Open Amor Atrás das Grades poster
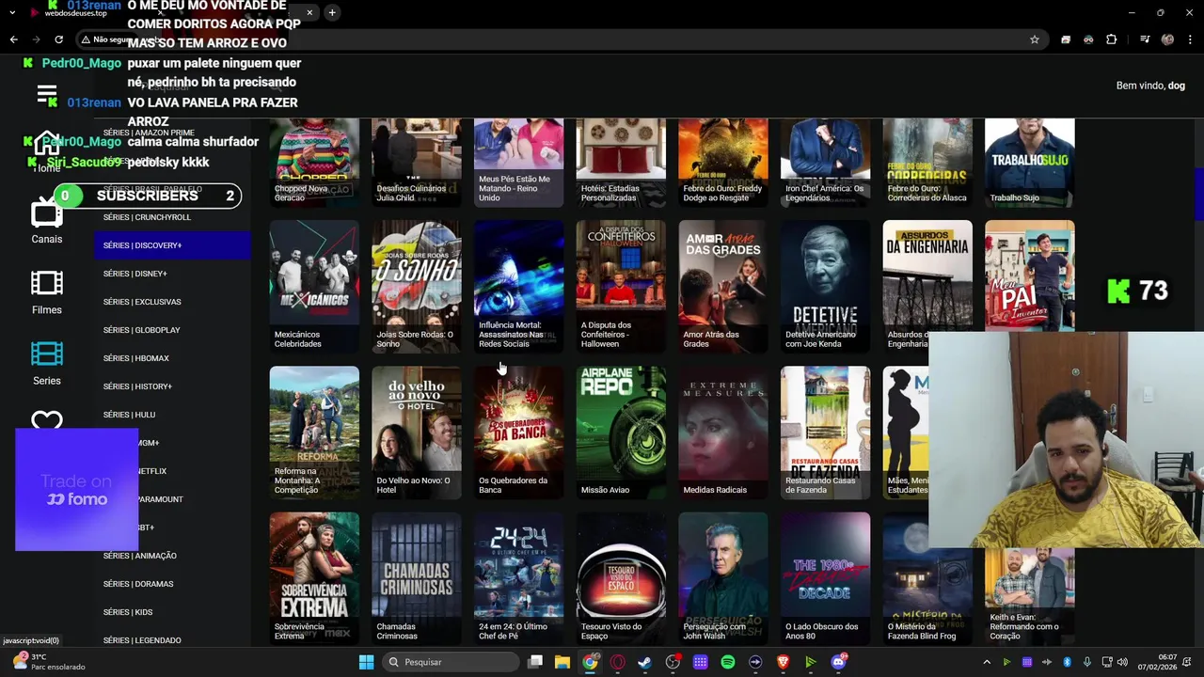The width and height of the screenshot is (1204, 677). coord(723,287)
